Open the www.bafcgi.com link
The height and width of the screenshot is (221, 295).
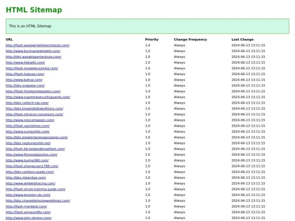pos(24,80)
